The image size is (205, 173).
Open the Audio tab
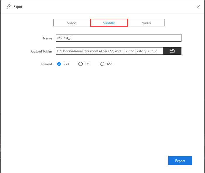click(x=146, y=23)
